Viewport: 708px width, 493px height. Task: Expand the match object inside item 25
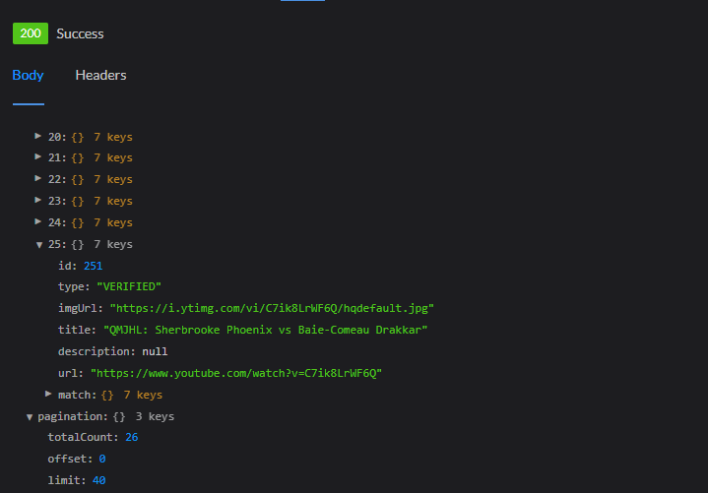tap(48, 394)
